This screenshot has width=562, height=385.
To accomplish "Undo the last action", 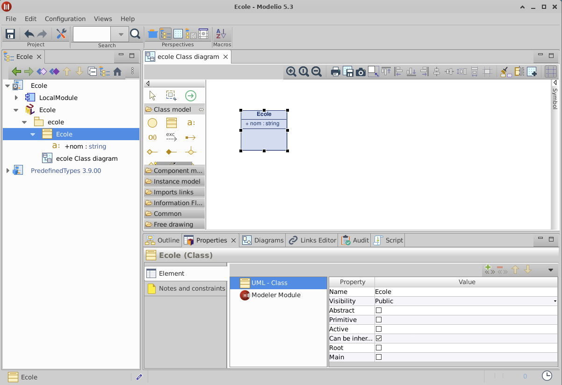I will [29, 34].
